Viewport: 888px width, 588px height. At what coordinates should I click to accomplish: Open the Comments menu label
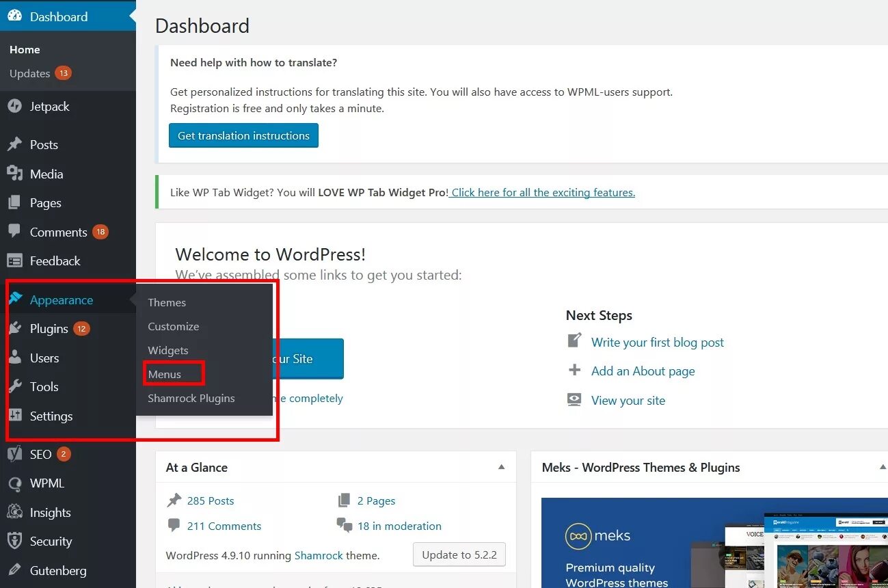coord(59,232)
